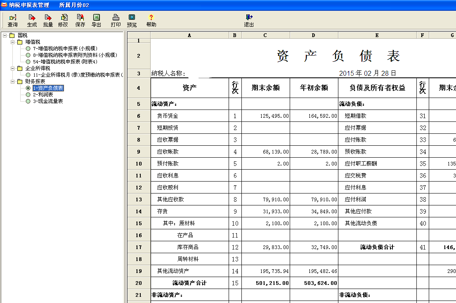Screen dimensions: 456x303
Task: Select radio for 7-增值税纳税申报表(小规模)
Action: tap(28, 49)
